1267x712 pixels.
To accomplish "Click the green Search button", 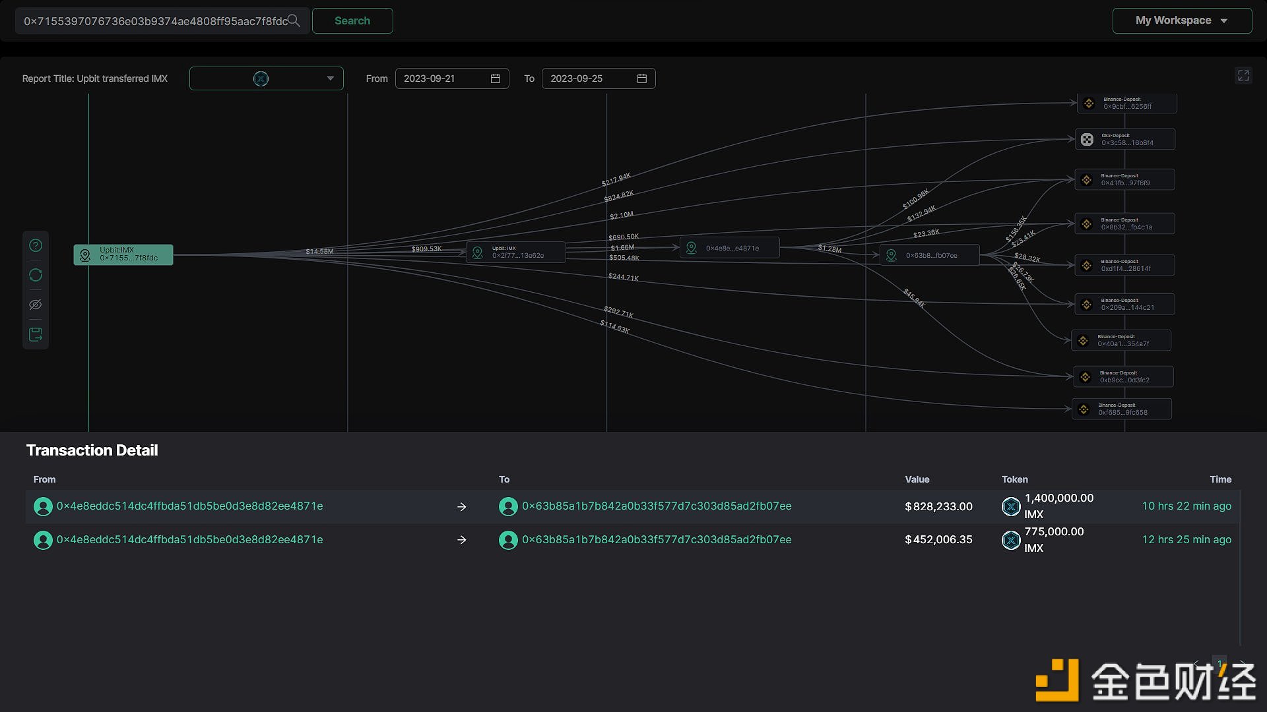I will 352,21.
